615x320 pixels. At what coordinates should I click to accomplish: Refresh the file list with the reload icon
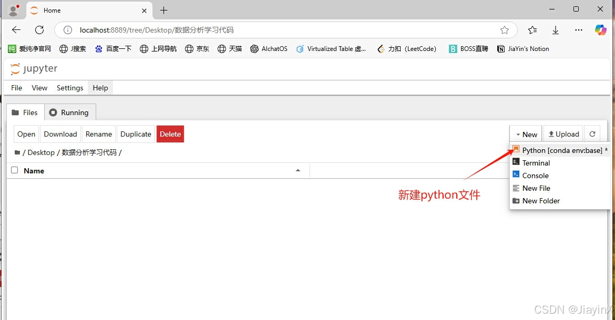pos(592,134)
